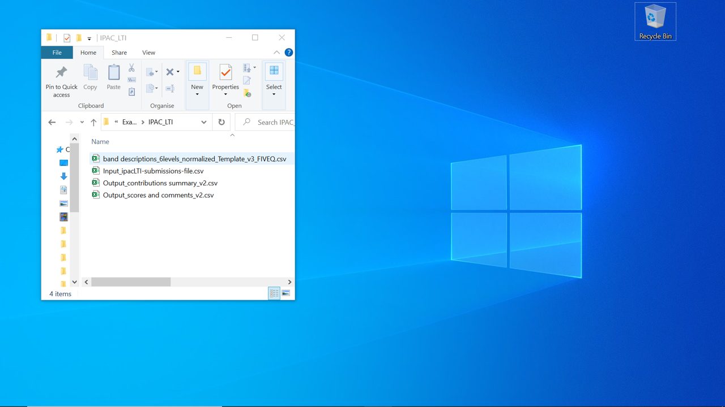Click the Properties icon in title bar toolbar
725x407 pixels.
(x=67, y=38)
